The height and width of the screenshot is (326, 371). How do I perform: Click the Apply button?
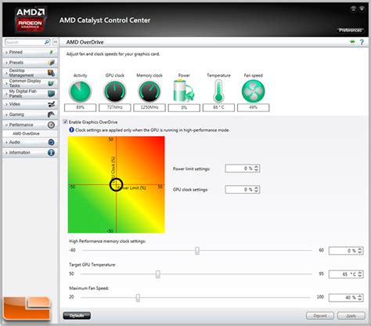tap(351, 316)
